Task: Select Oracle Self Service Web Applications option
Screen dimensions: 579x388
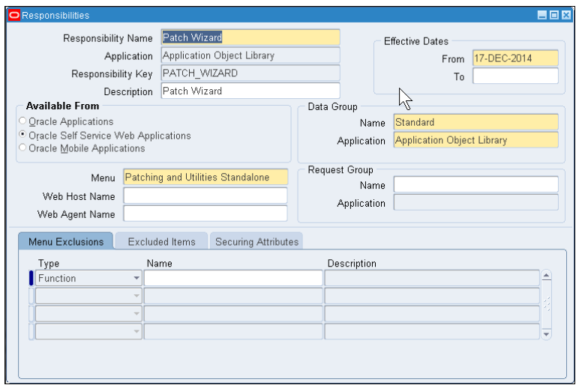Action: coord(22,135)
